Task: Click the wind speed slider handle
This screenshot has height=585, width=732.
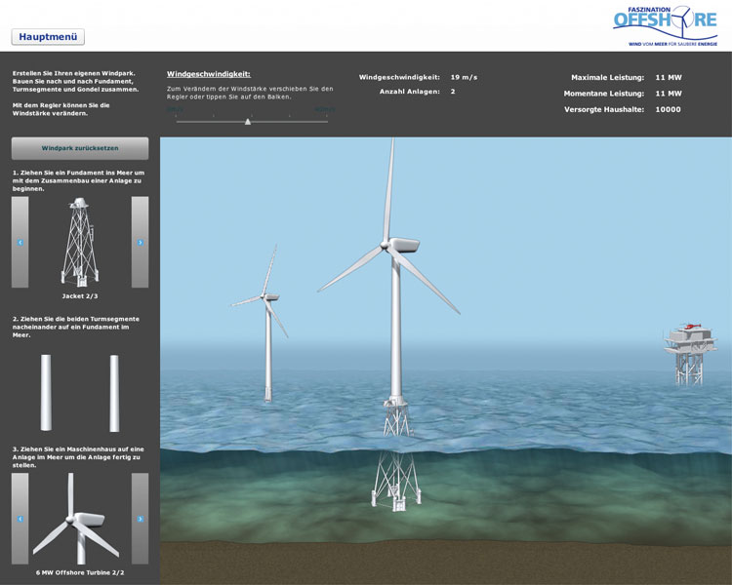Action: pos(248,122)
